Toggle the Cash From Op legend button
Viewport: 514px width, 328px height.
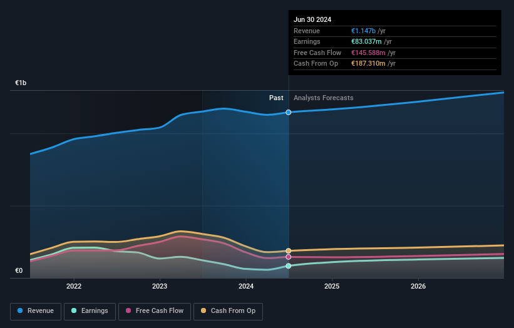pos(228,311)
